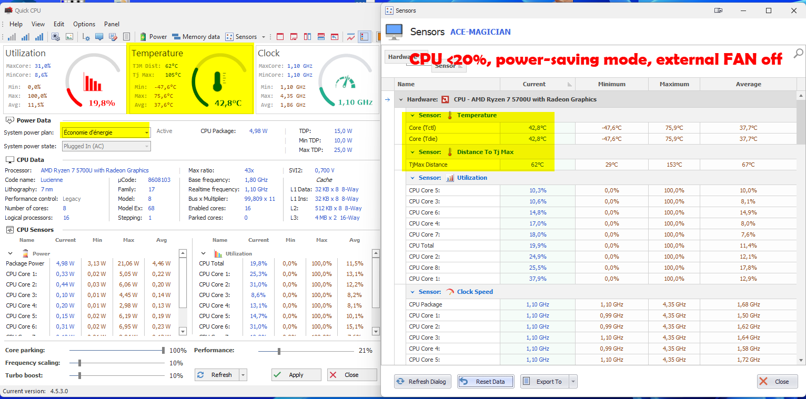Collapse the Utilization group in CPU Sensors
Viewport: 806px width, 399px height.
tap(204, 253)
